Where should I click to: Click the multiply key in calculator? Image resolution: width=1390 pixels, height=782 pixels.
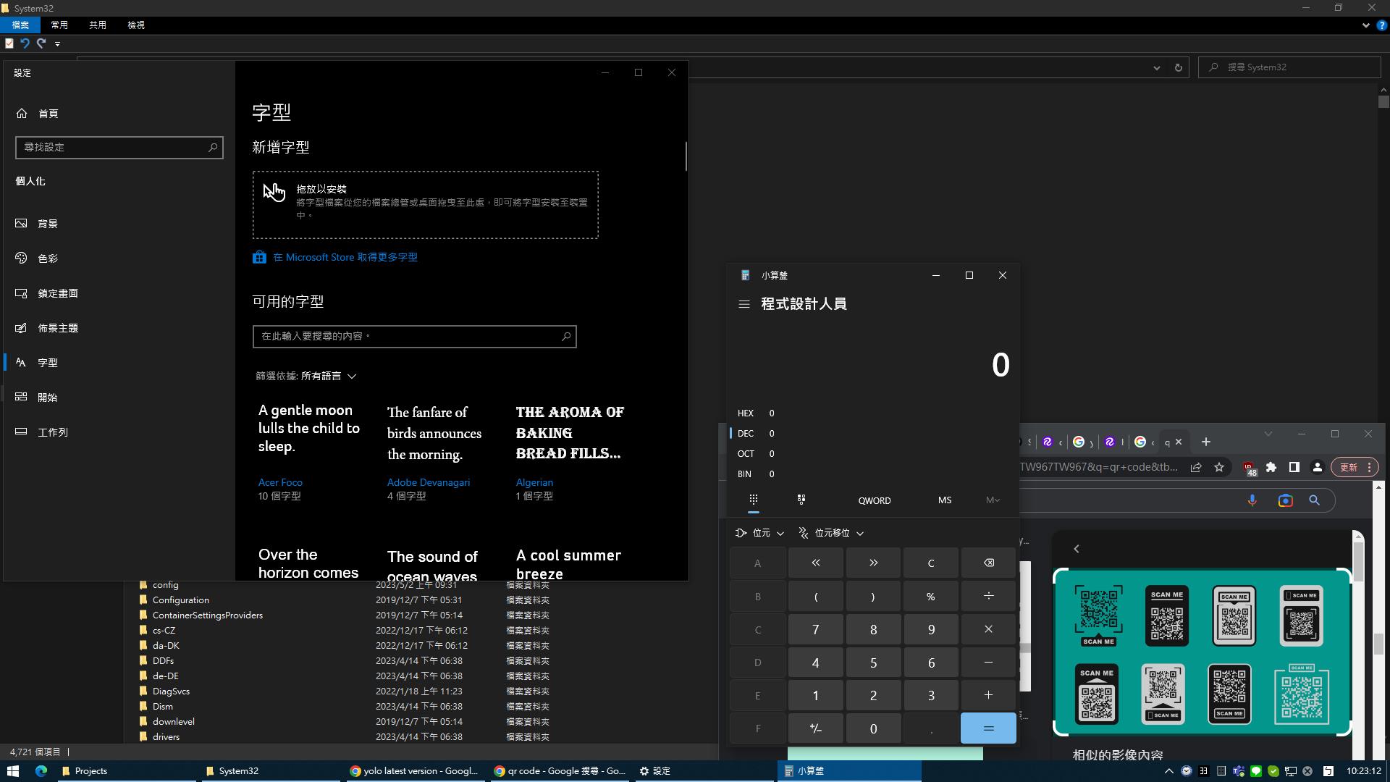coord(988,629)
